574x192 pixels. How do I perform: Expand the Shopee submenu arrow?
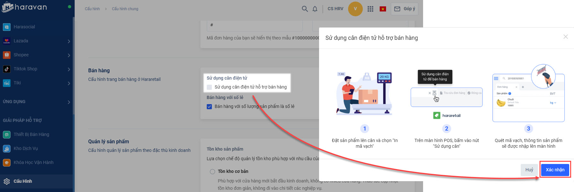coord(69,55)
